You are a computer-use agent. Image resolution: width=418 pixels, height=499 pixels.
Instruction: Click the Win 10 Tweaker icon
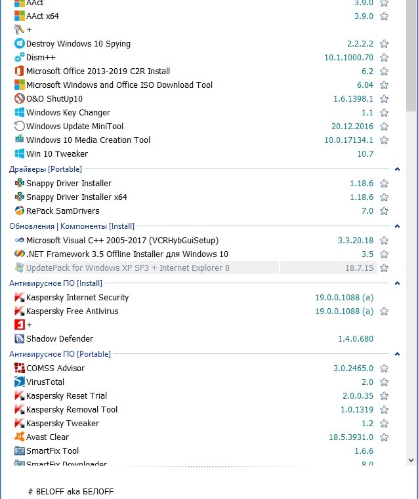20,153
